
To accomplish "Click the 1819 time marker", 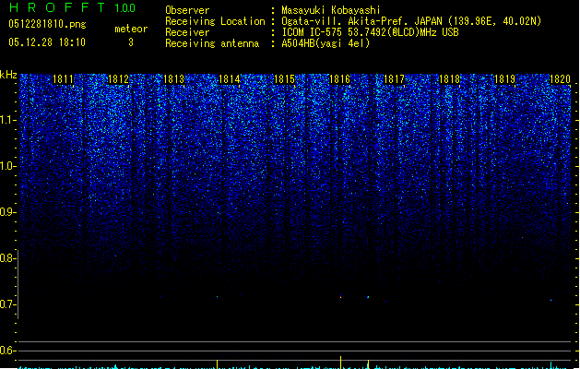I will [505, 79].
